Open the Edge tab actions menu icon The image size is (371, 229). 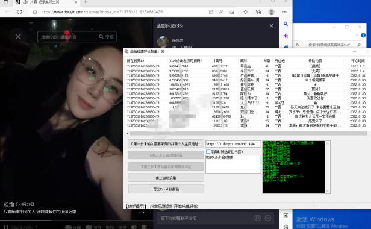tap(6, 2)
